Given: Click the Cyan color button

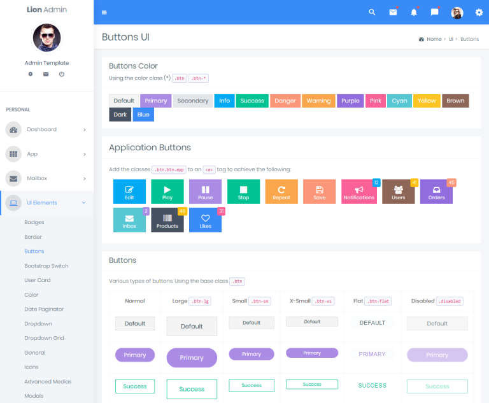Looking at the screenshot, I should [399, 101].
